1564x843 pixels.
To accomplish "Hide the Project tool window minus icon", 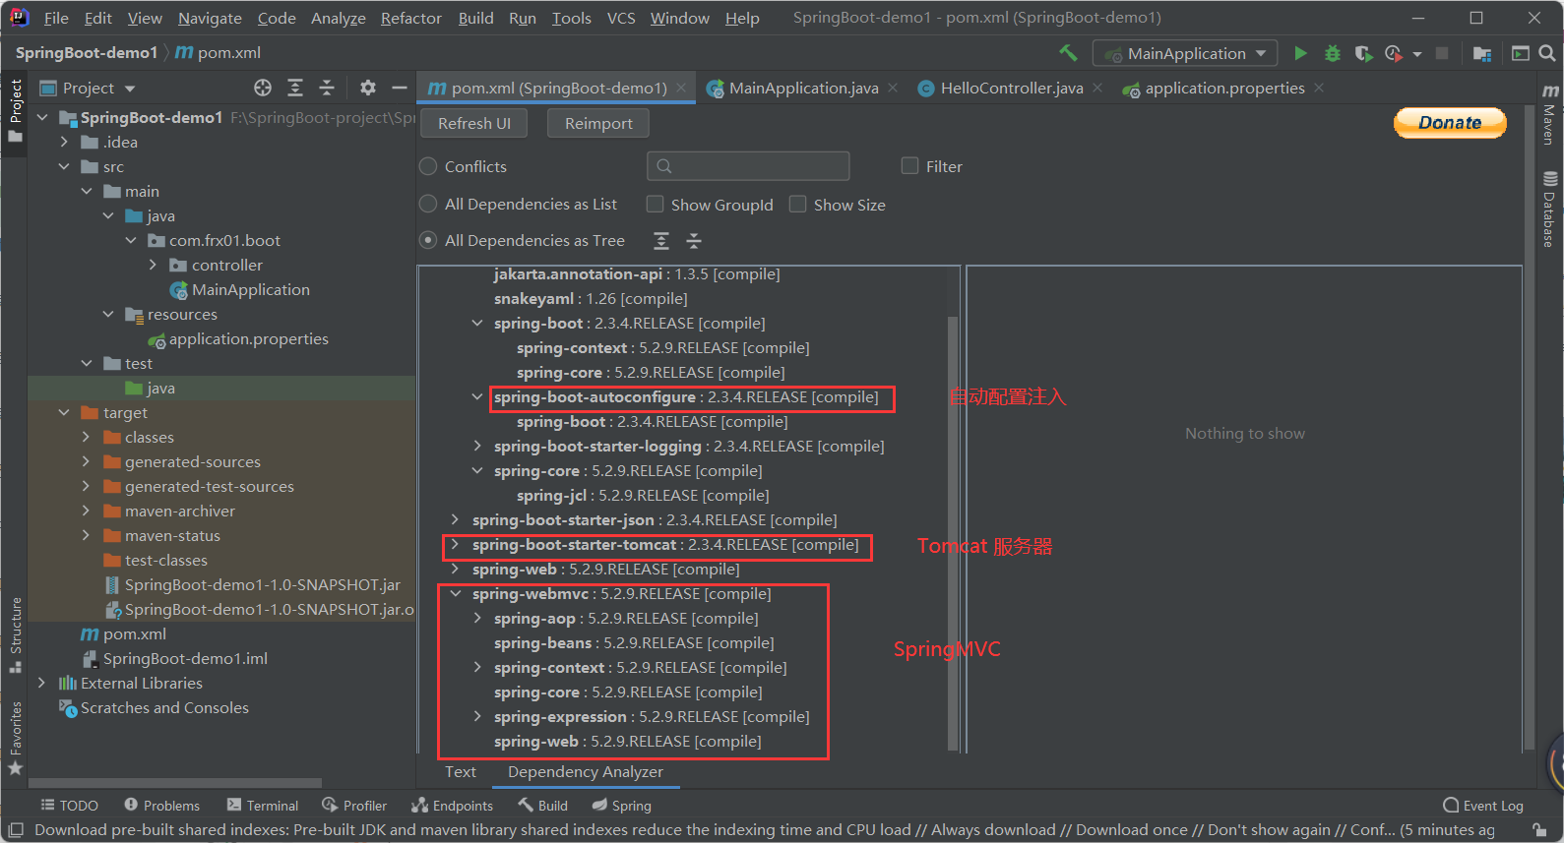I will [399, 88].
